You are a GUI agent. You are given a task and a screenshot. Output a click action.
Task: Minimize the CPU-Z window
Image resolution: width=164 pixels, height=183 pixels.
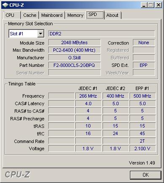pyautogui.click(x=144, y=5)
